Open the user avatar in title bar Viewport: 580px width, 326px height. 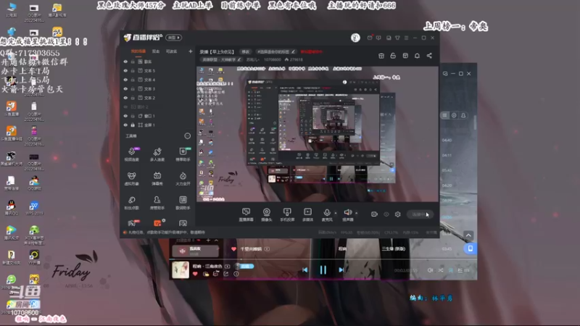click(x=355, y=38)
